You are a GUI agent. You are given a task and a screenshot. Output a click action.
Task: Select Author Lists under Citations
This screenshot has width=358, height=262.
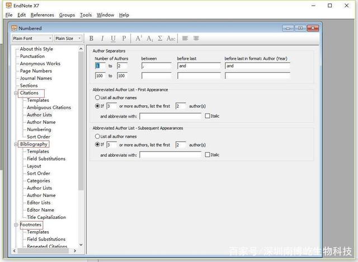pos(39,115)
